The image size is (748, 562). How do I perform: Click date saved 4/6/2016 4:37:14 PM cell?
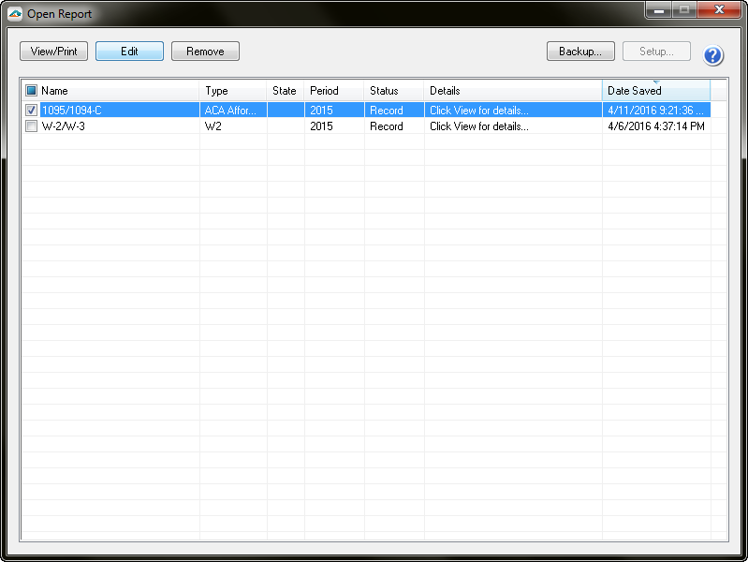(x=656, y=126)
